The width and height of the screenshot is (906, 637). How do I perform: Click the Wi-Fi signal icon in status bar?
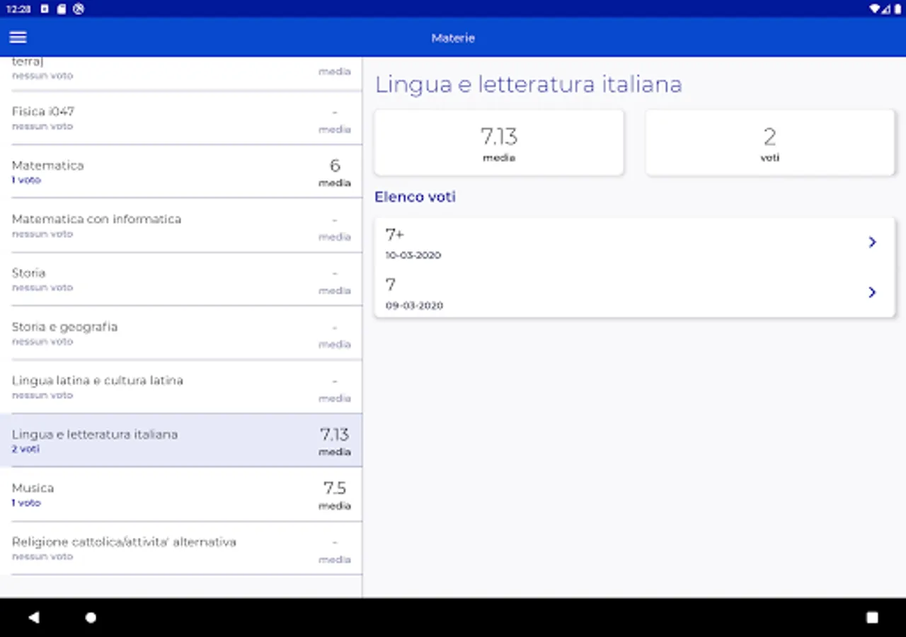876,9
